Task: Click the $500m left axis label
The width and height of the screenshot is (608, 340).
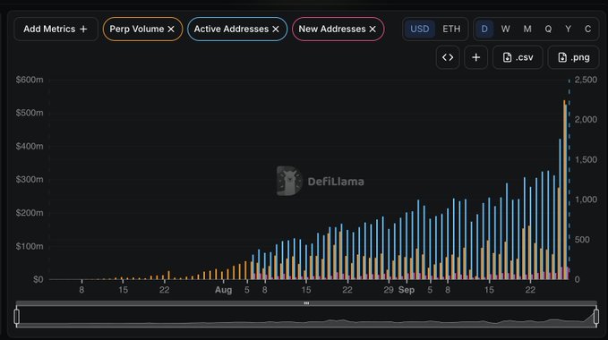Action: (x=30, y=113)
